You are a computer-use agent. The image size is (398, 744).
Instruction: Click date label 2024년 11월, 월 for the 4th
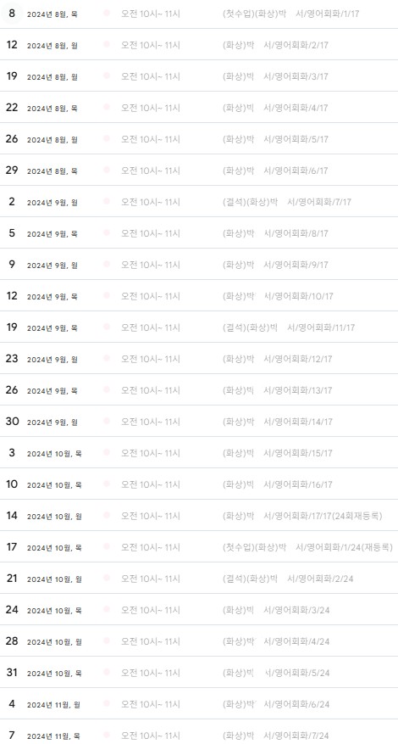(x=53, y=705)
